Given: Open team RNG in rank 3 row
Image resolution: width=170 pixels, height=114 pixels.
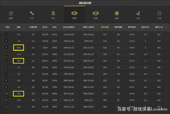Looking at the screenshot, I should point(19,48).
